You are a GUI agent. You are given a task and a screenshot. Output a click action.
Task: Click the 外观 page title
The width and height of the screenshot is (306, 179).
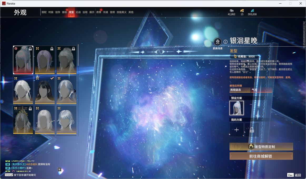(20, 12)
